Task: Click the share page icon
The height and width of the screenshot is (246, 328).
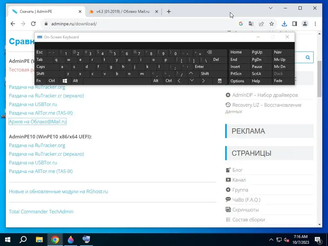Action: click(x=261, y=24)
